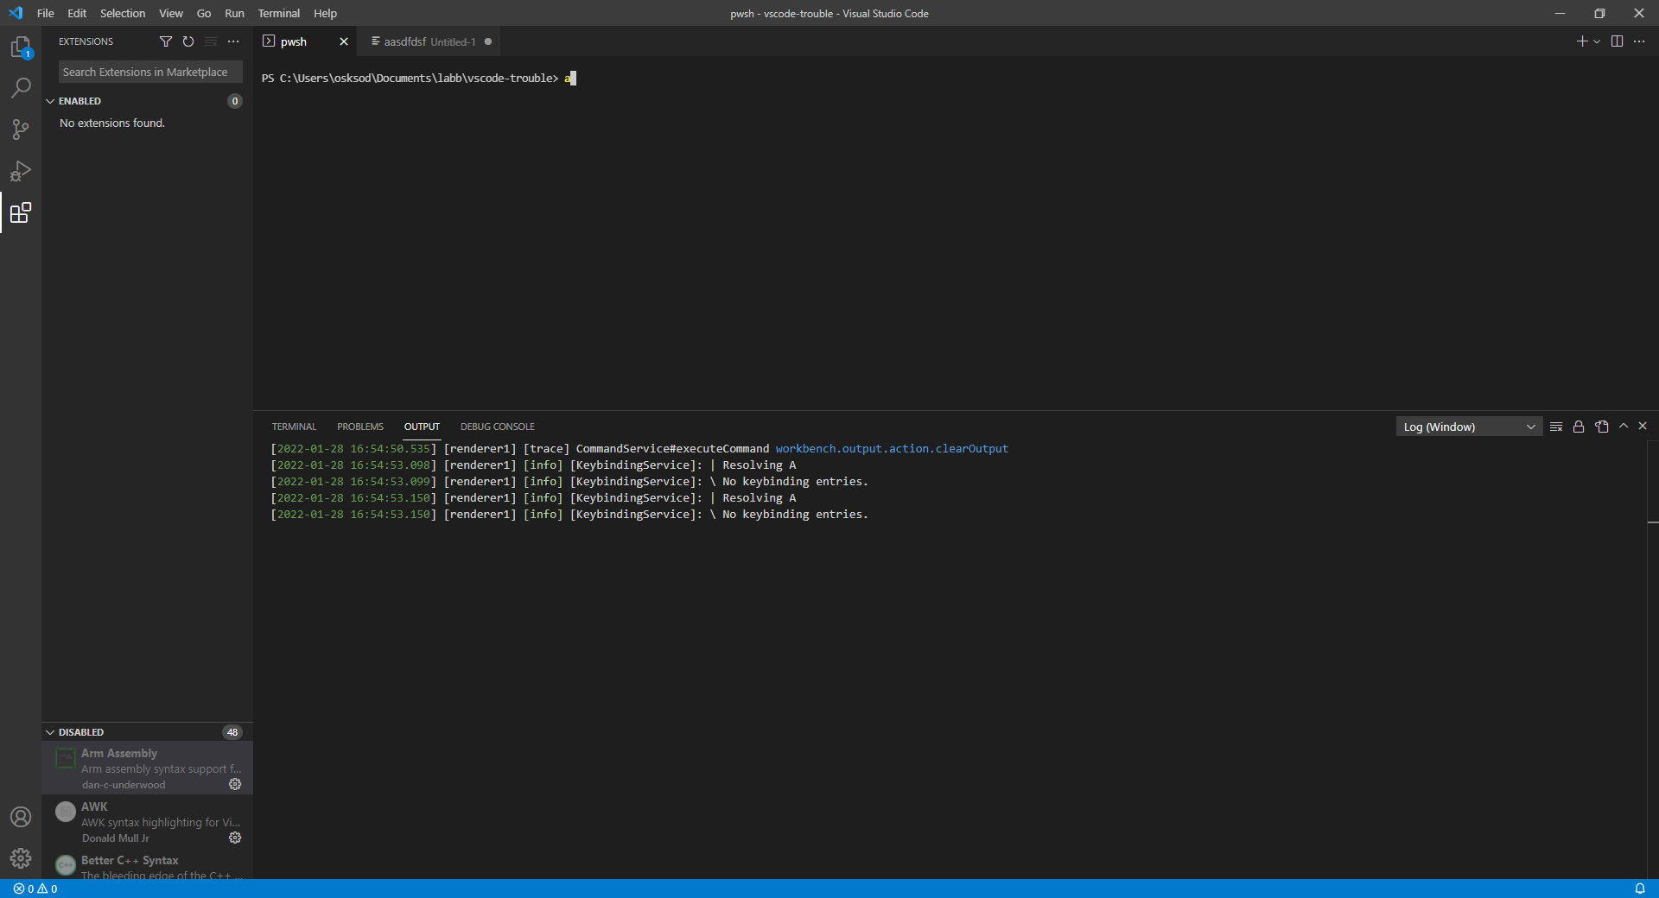Toggle auto-scroll lock in Output panel
The image size is (1659, 898).
click(x=1579, y=427)
